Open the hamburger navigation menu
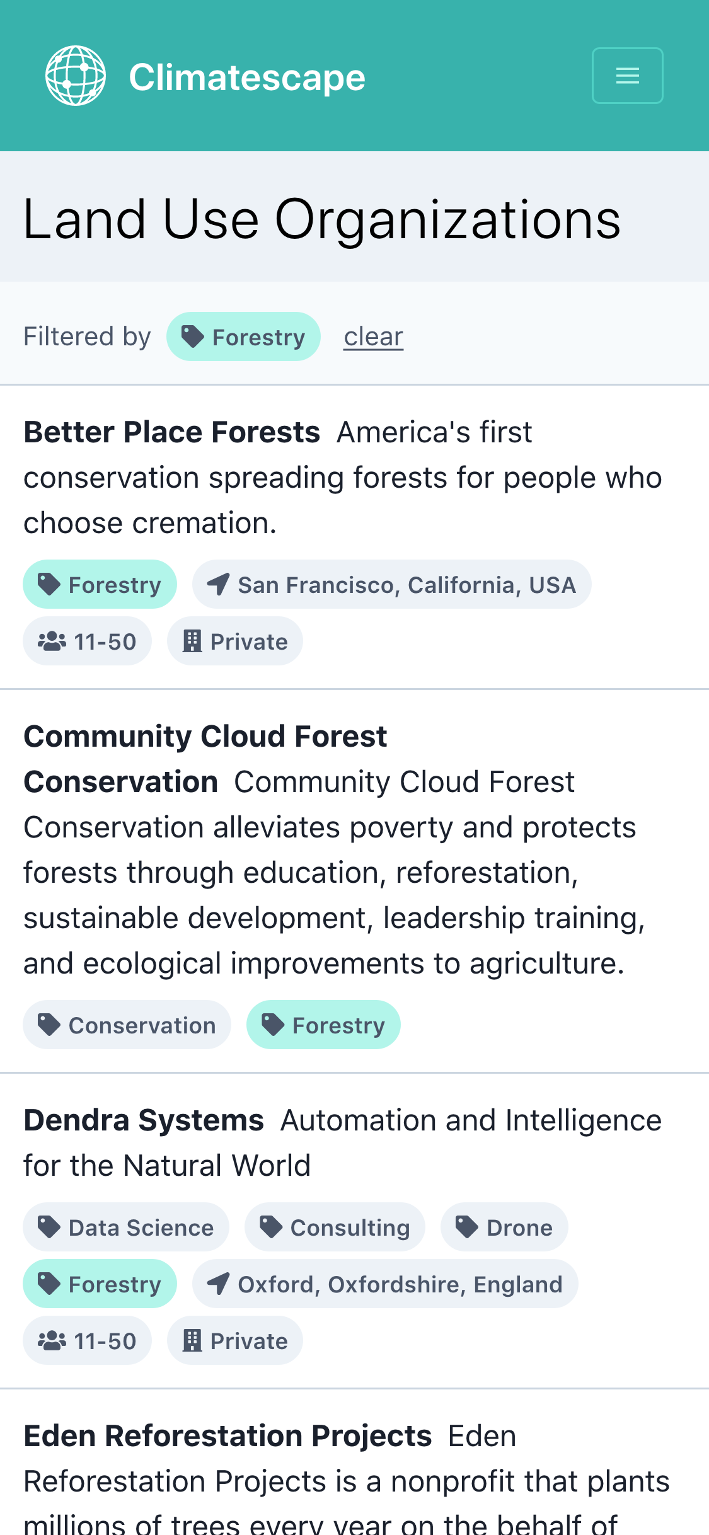This screenshot has height=1535, width=709. point(627,75)
